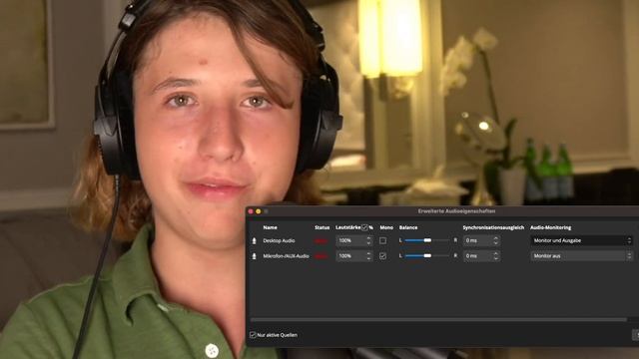
Task: Click the Desktop Audio sync offset field
Action: [481, 241]
